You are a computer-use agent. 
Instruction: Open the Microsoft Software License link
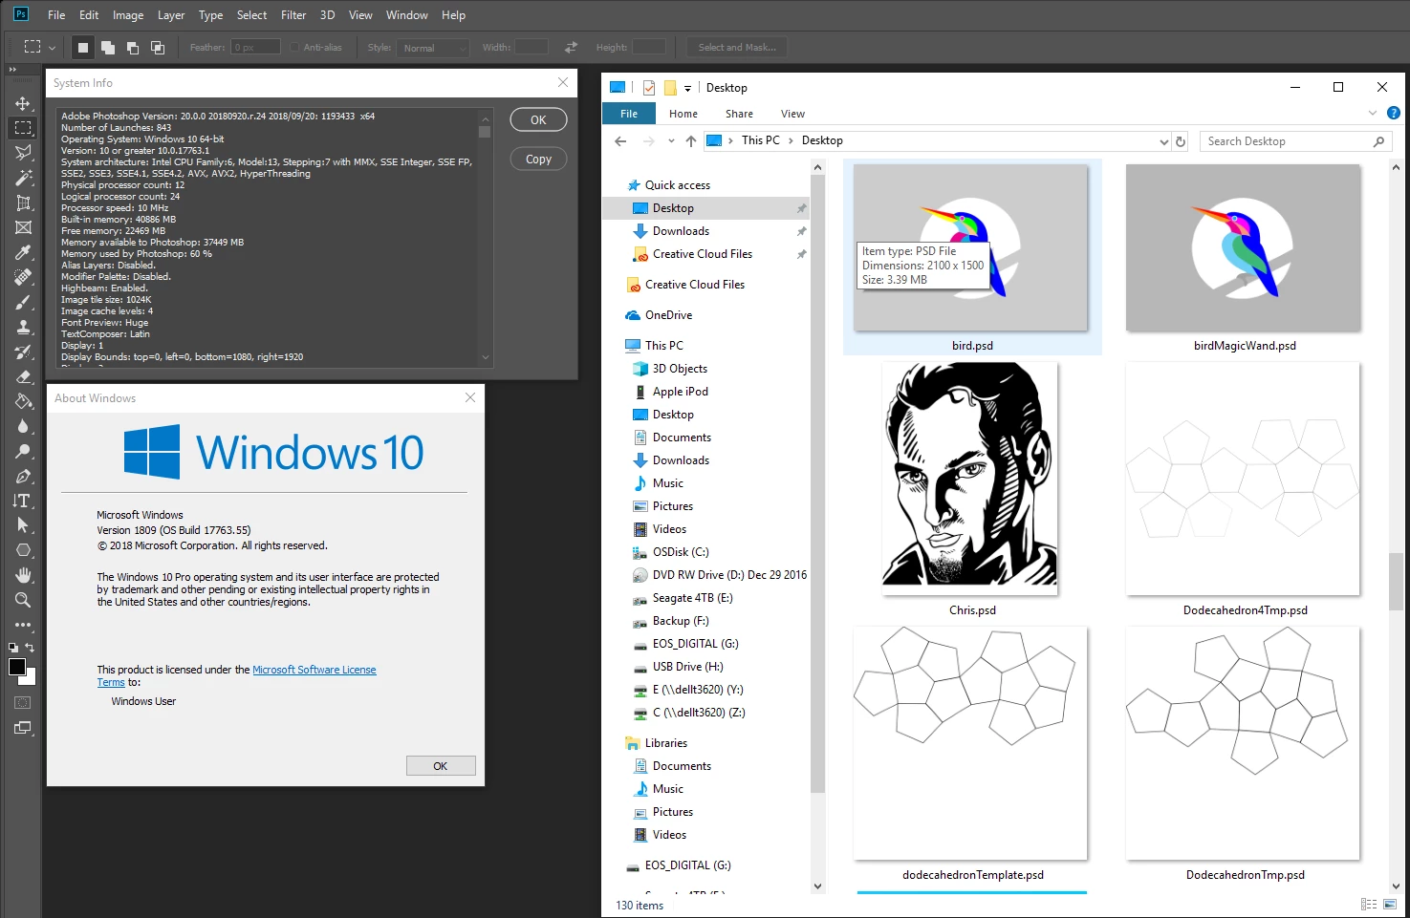point(315,670)
